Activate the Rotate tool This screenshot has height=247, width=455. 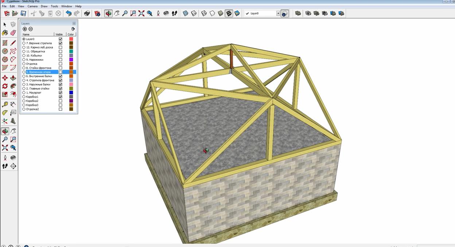pos(5,86)
